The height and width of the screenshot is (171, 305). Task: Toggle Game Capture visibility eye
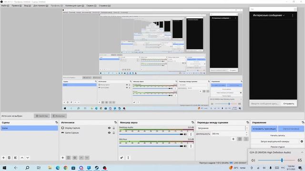tap(109, 133)
